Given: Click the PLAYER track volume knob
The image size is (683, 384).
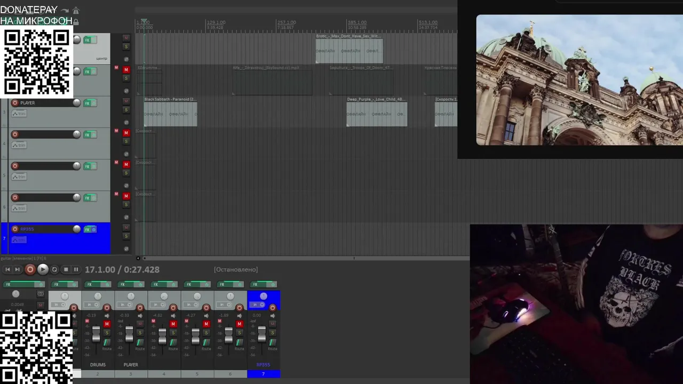Looking at the screenshot, I should click(77, 103).
